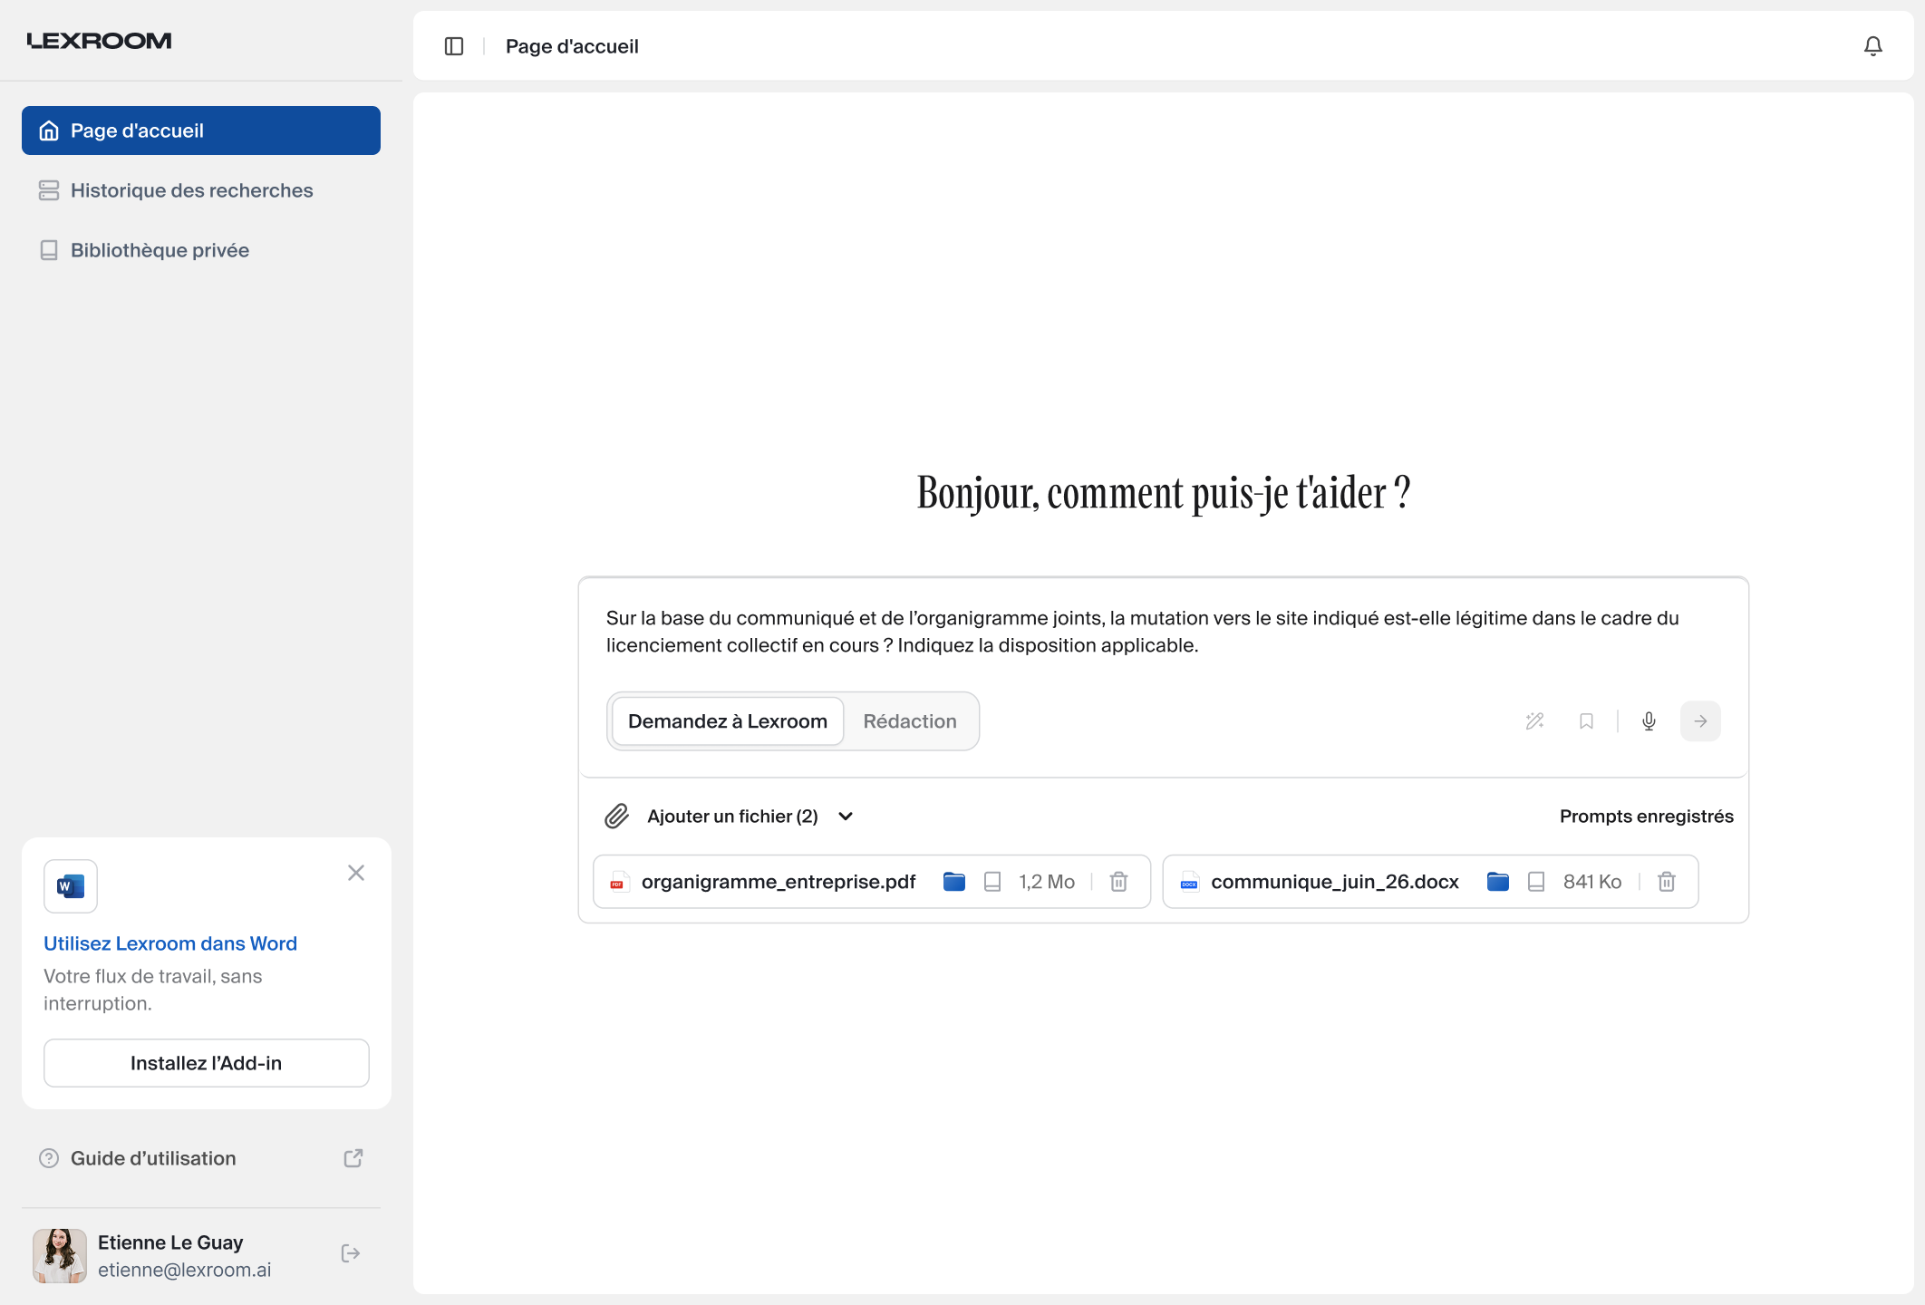Delete communique_juin_26.docx with trash icon
The image size is (1925, 1305).
point(1667,882)
